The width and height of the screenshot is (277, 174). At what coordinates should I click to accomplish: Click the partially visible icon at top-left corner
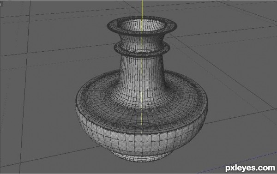tap(0, 4)
